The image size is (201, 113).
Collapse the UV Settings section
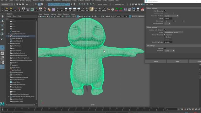pos(174,46)
